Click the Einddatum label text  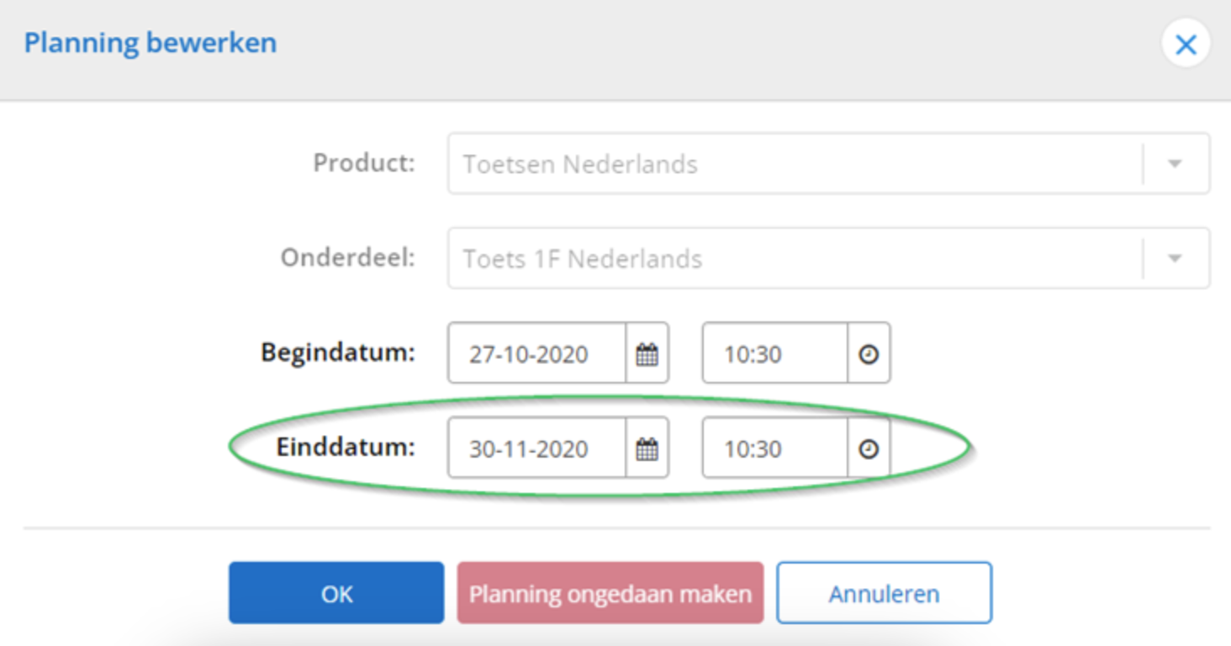346,447
